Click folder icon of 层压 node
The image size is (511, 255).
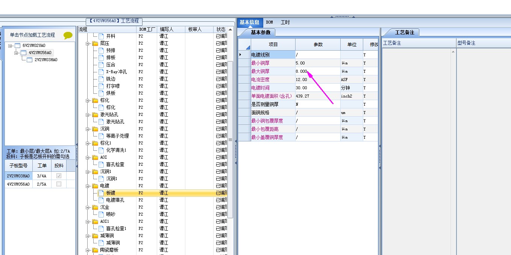[95, 43]
